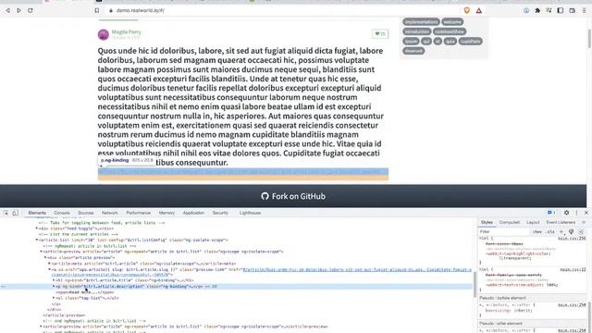Switch to the Application tab
This screenshot has height=333, width=592.
(193, 213)
